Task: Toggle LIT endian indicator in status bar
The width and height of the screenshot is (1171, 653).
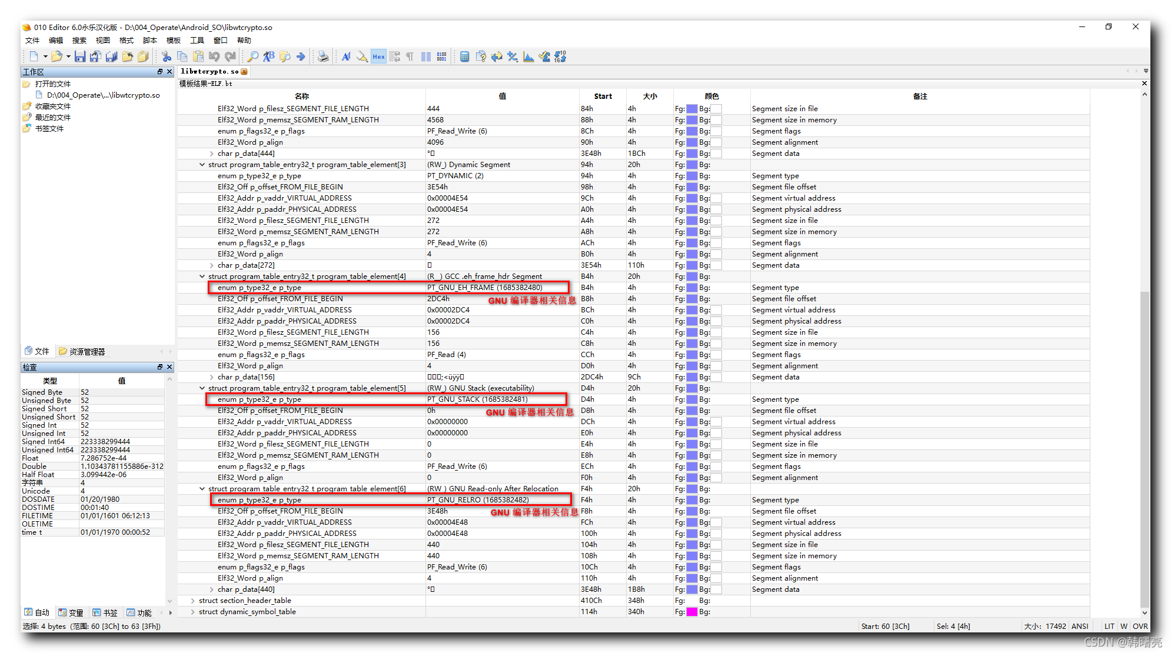Action: click(1109, 626)
